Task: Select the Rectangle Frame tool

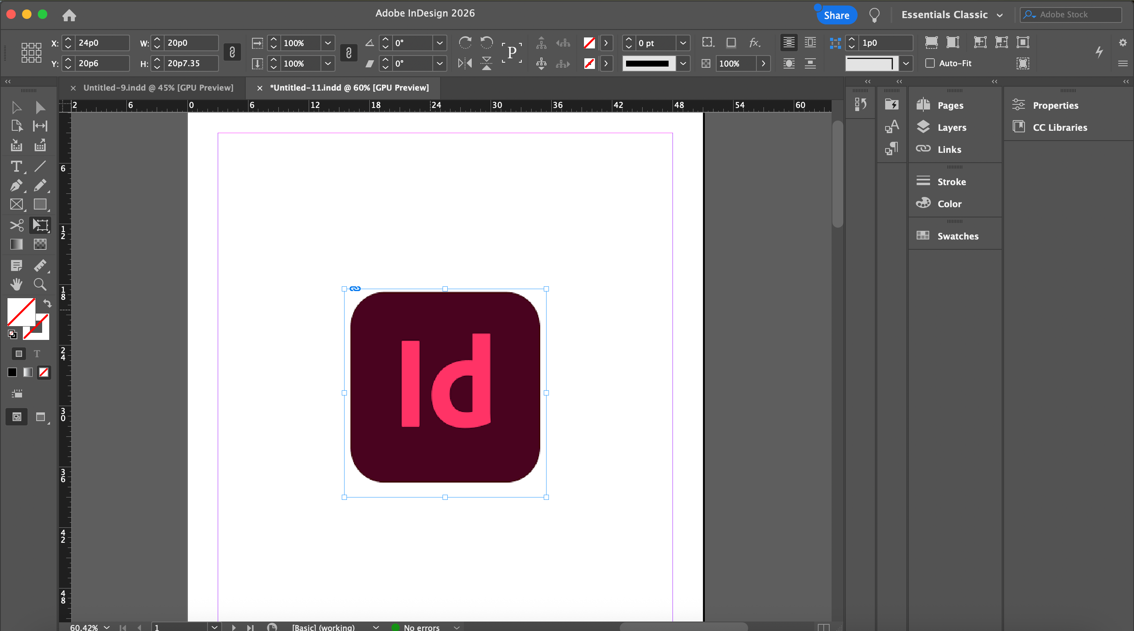Action: (16, 205)
